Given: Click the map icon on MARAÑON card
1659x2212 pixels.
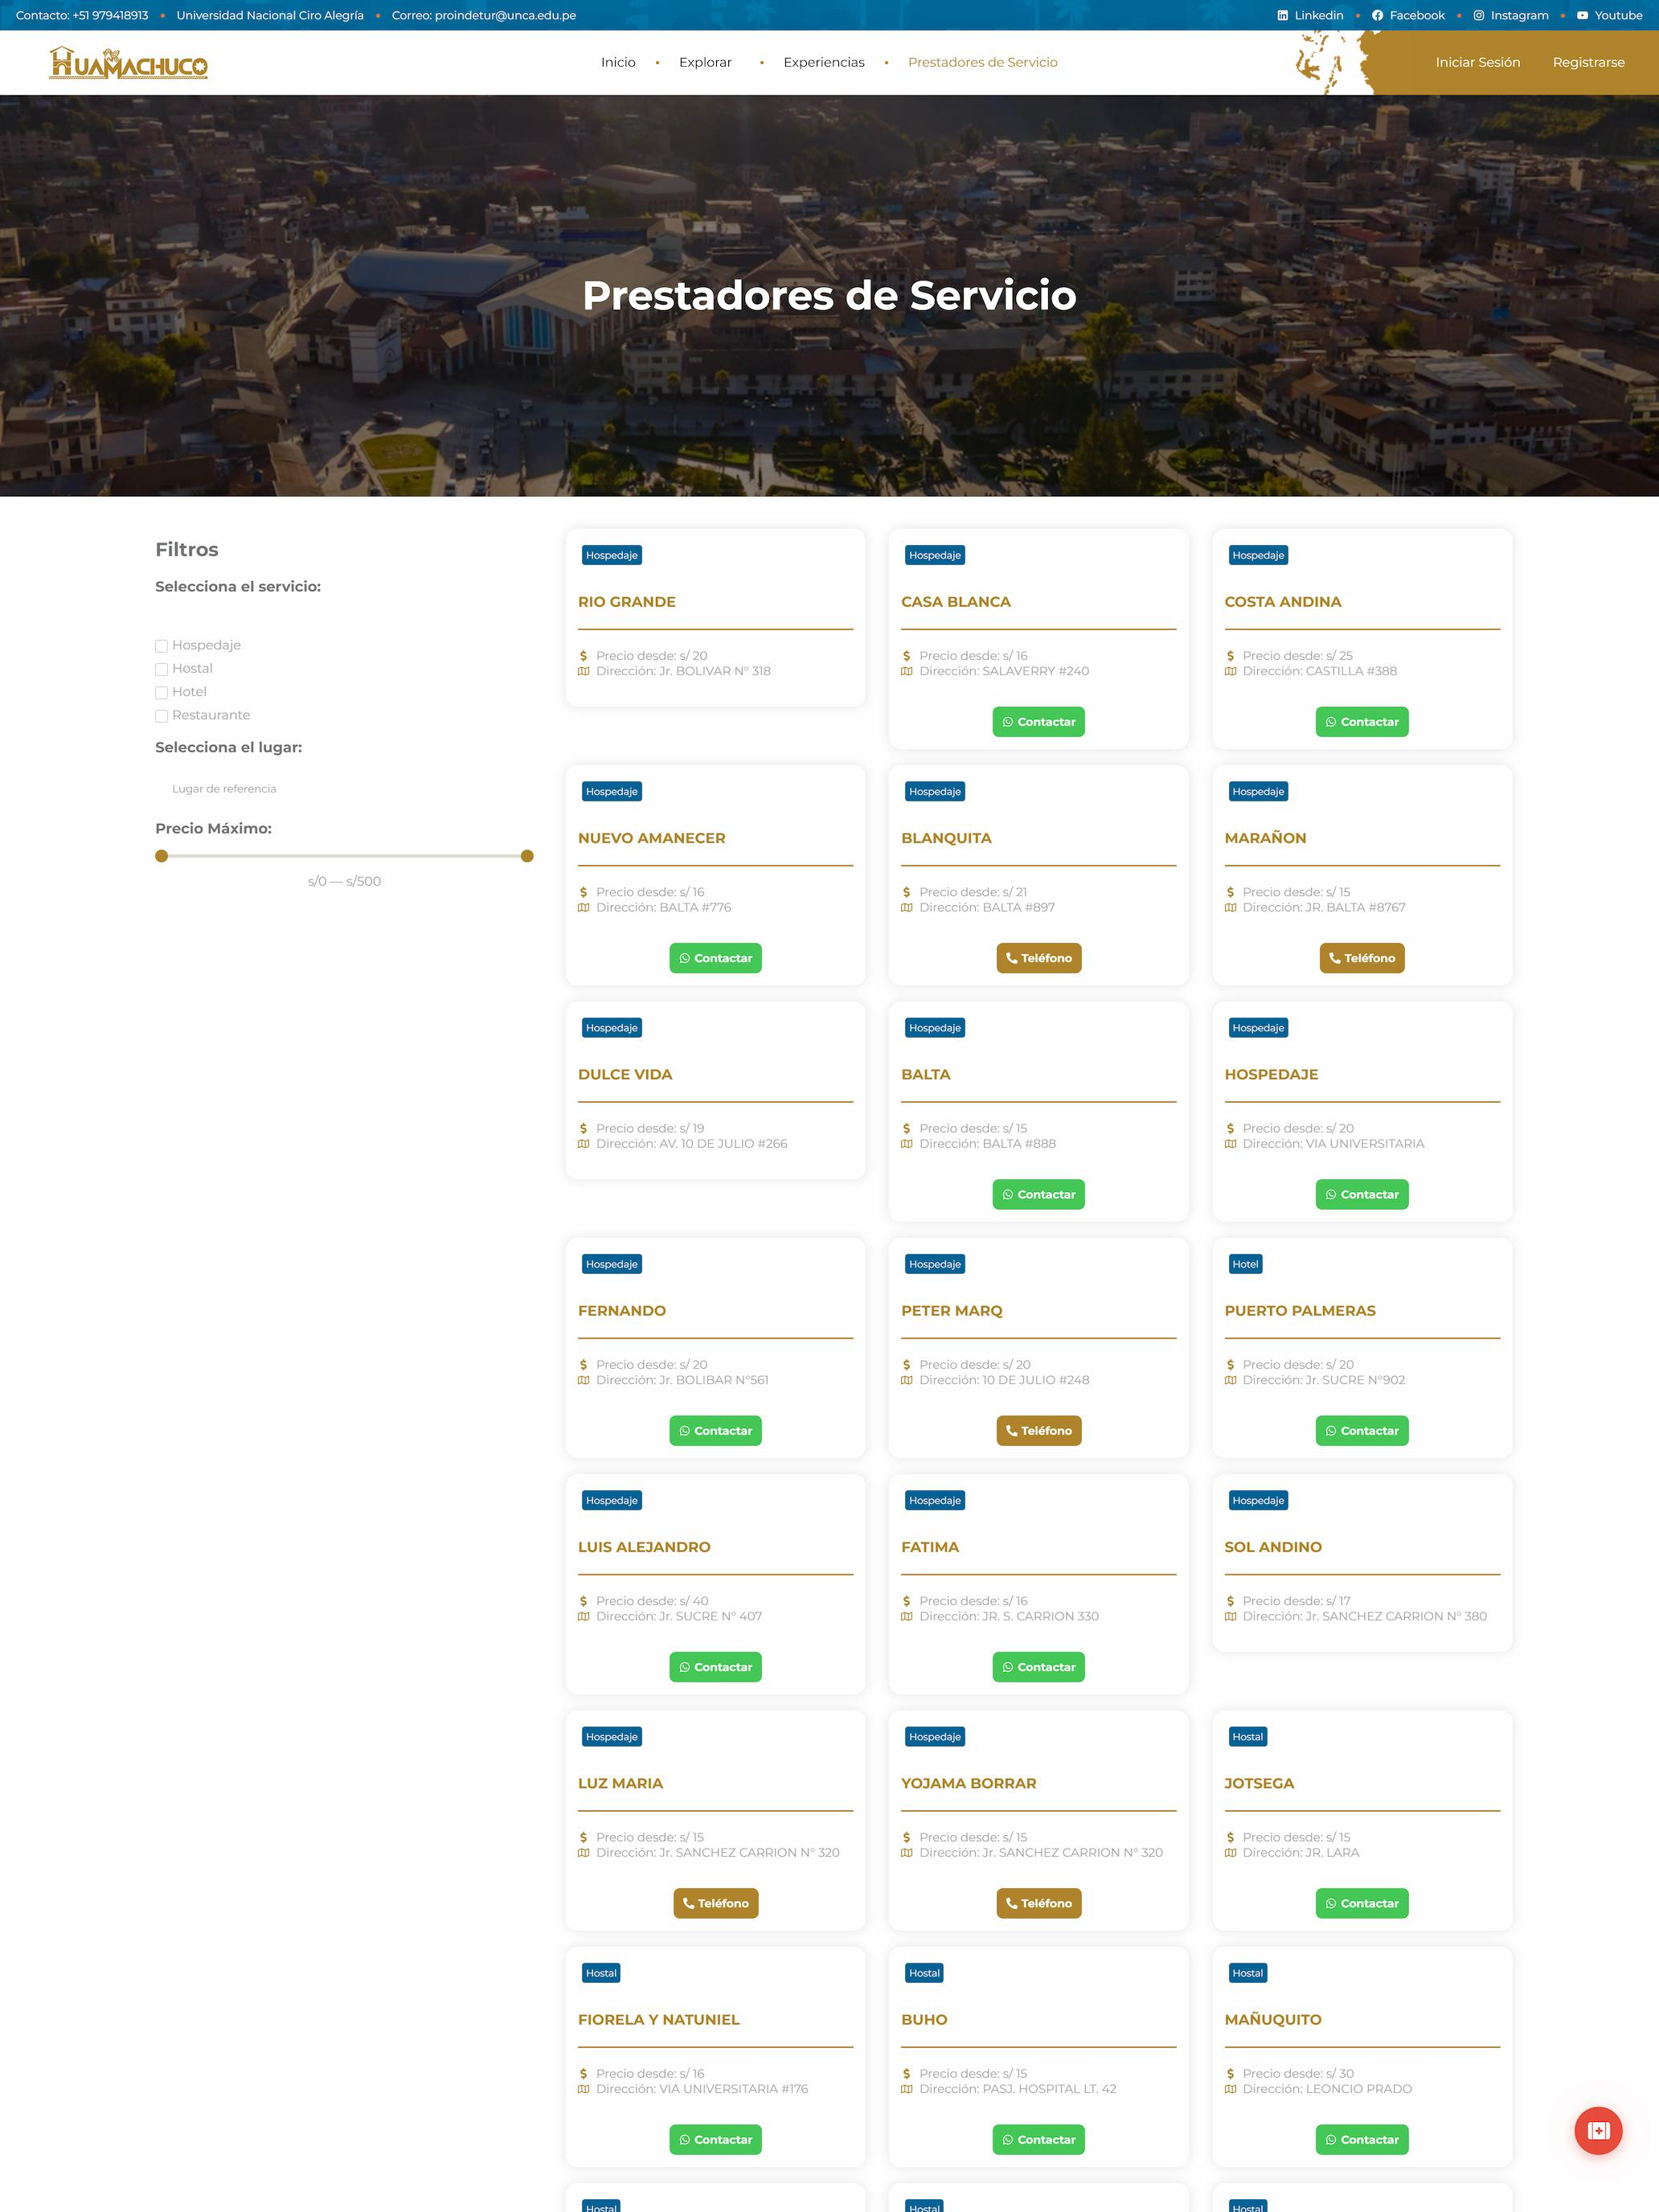Looking at the screenshot, I should click(1230, 908).
